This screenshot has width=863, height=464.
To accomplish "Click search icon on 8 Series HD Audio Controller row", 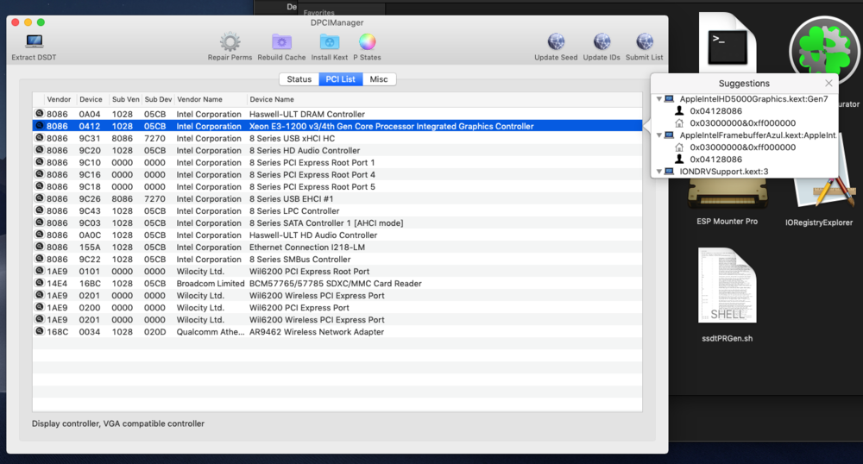I will [x=39, y=150].
